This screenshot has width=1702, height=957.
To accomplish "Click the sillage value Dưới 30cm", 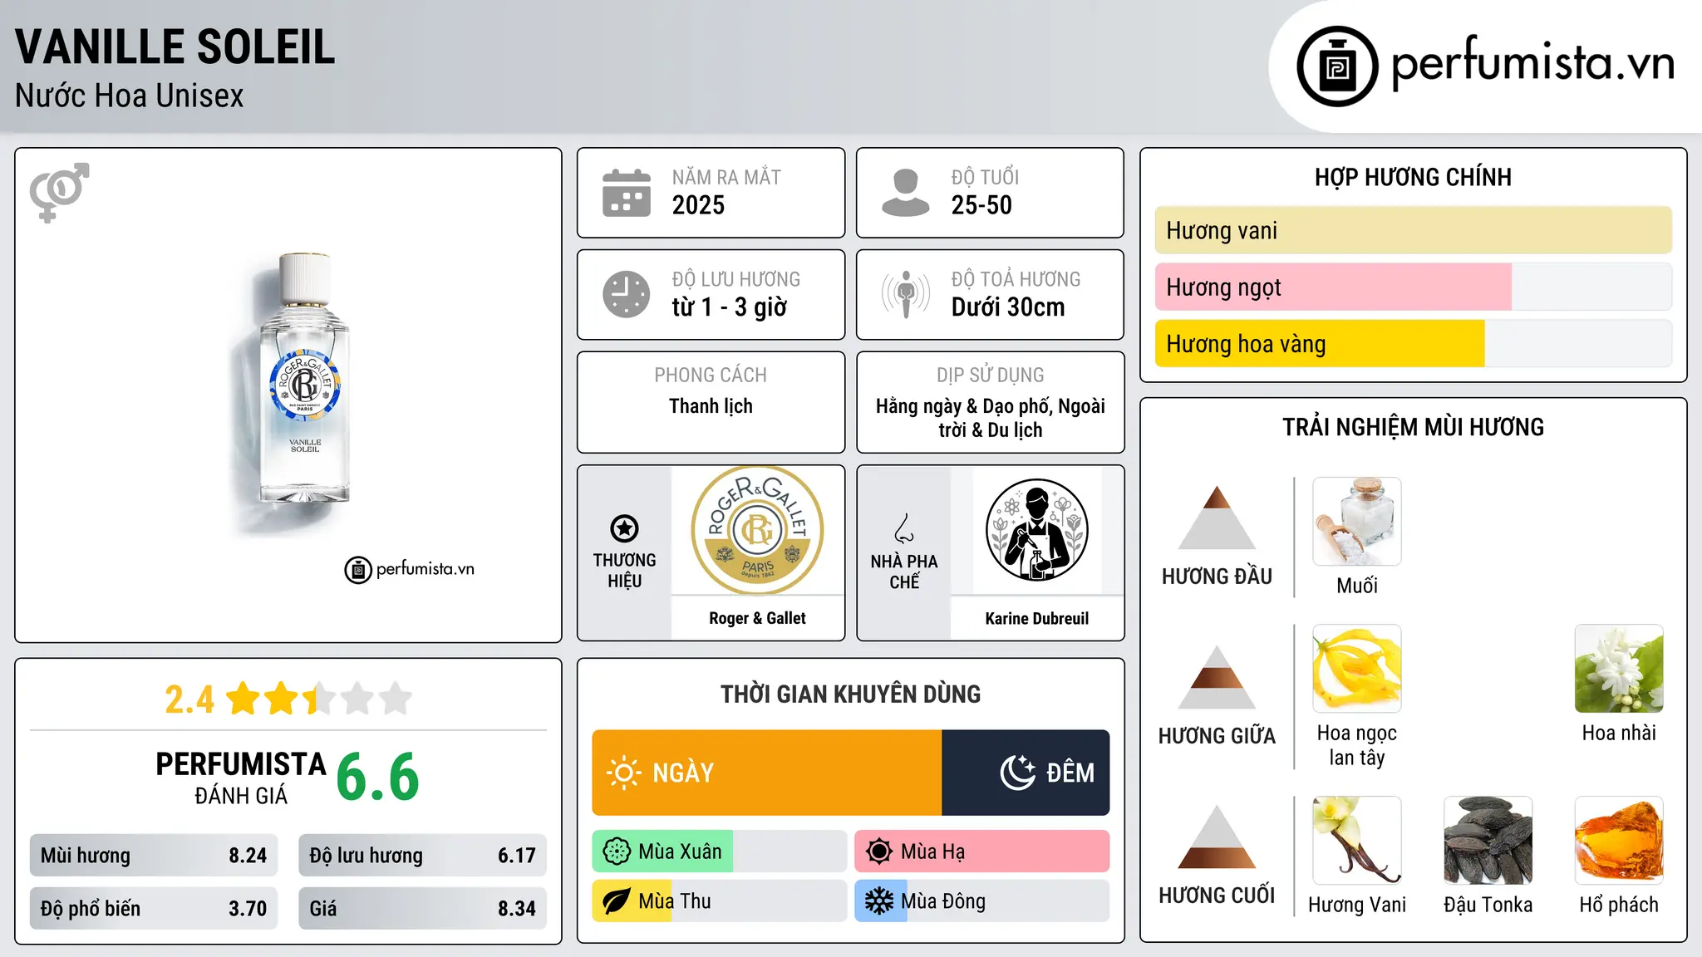I will [1007, 307].
